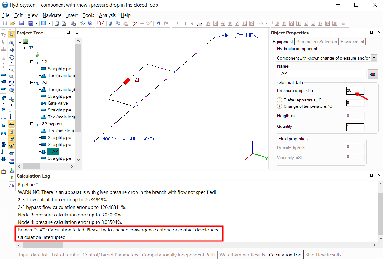Open the Analysis menu

(x=107, y=15)
